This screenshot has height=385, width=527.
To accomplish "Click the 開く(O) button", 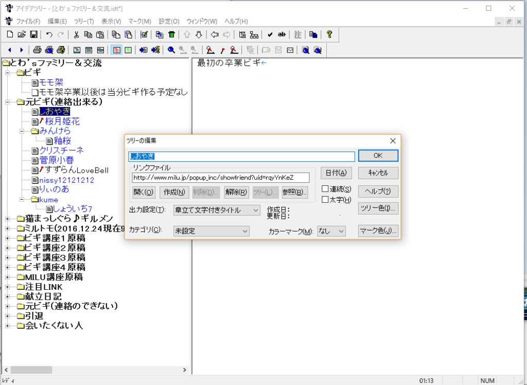I will (144, 192).
